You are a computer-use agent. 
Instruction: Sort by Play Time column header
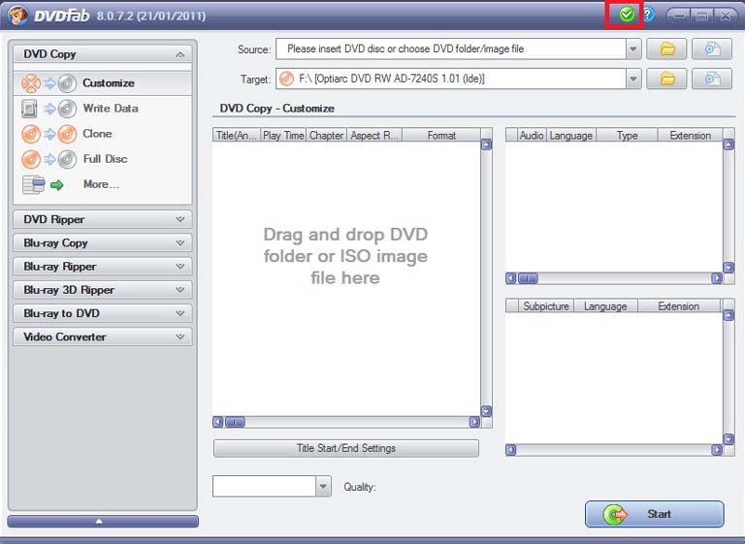tap(283, 136)
